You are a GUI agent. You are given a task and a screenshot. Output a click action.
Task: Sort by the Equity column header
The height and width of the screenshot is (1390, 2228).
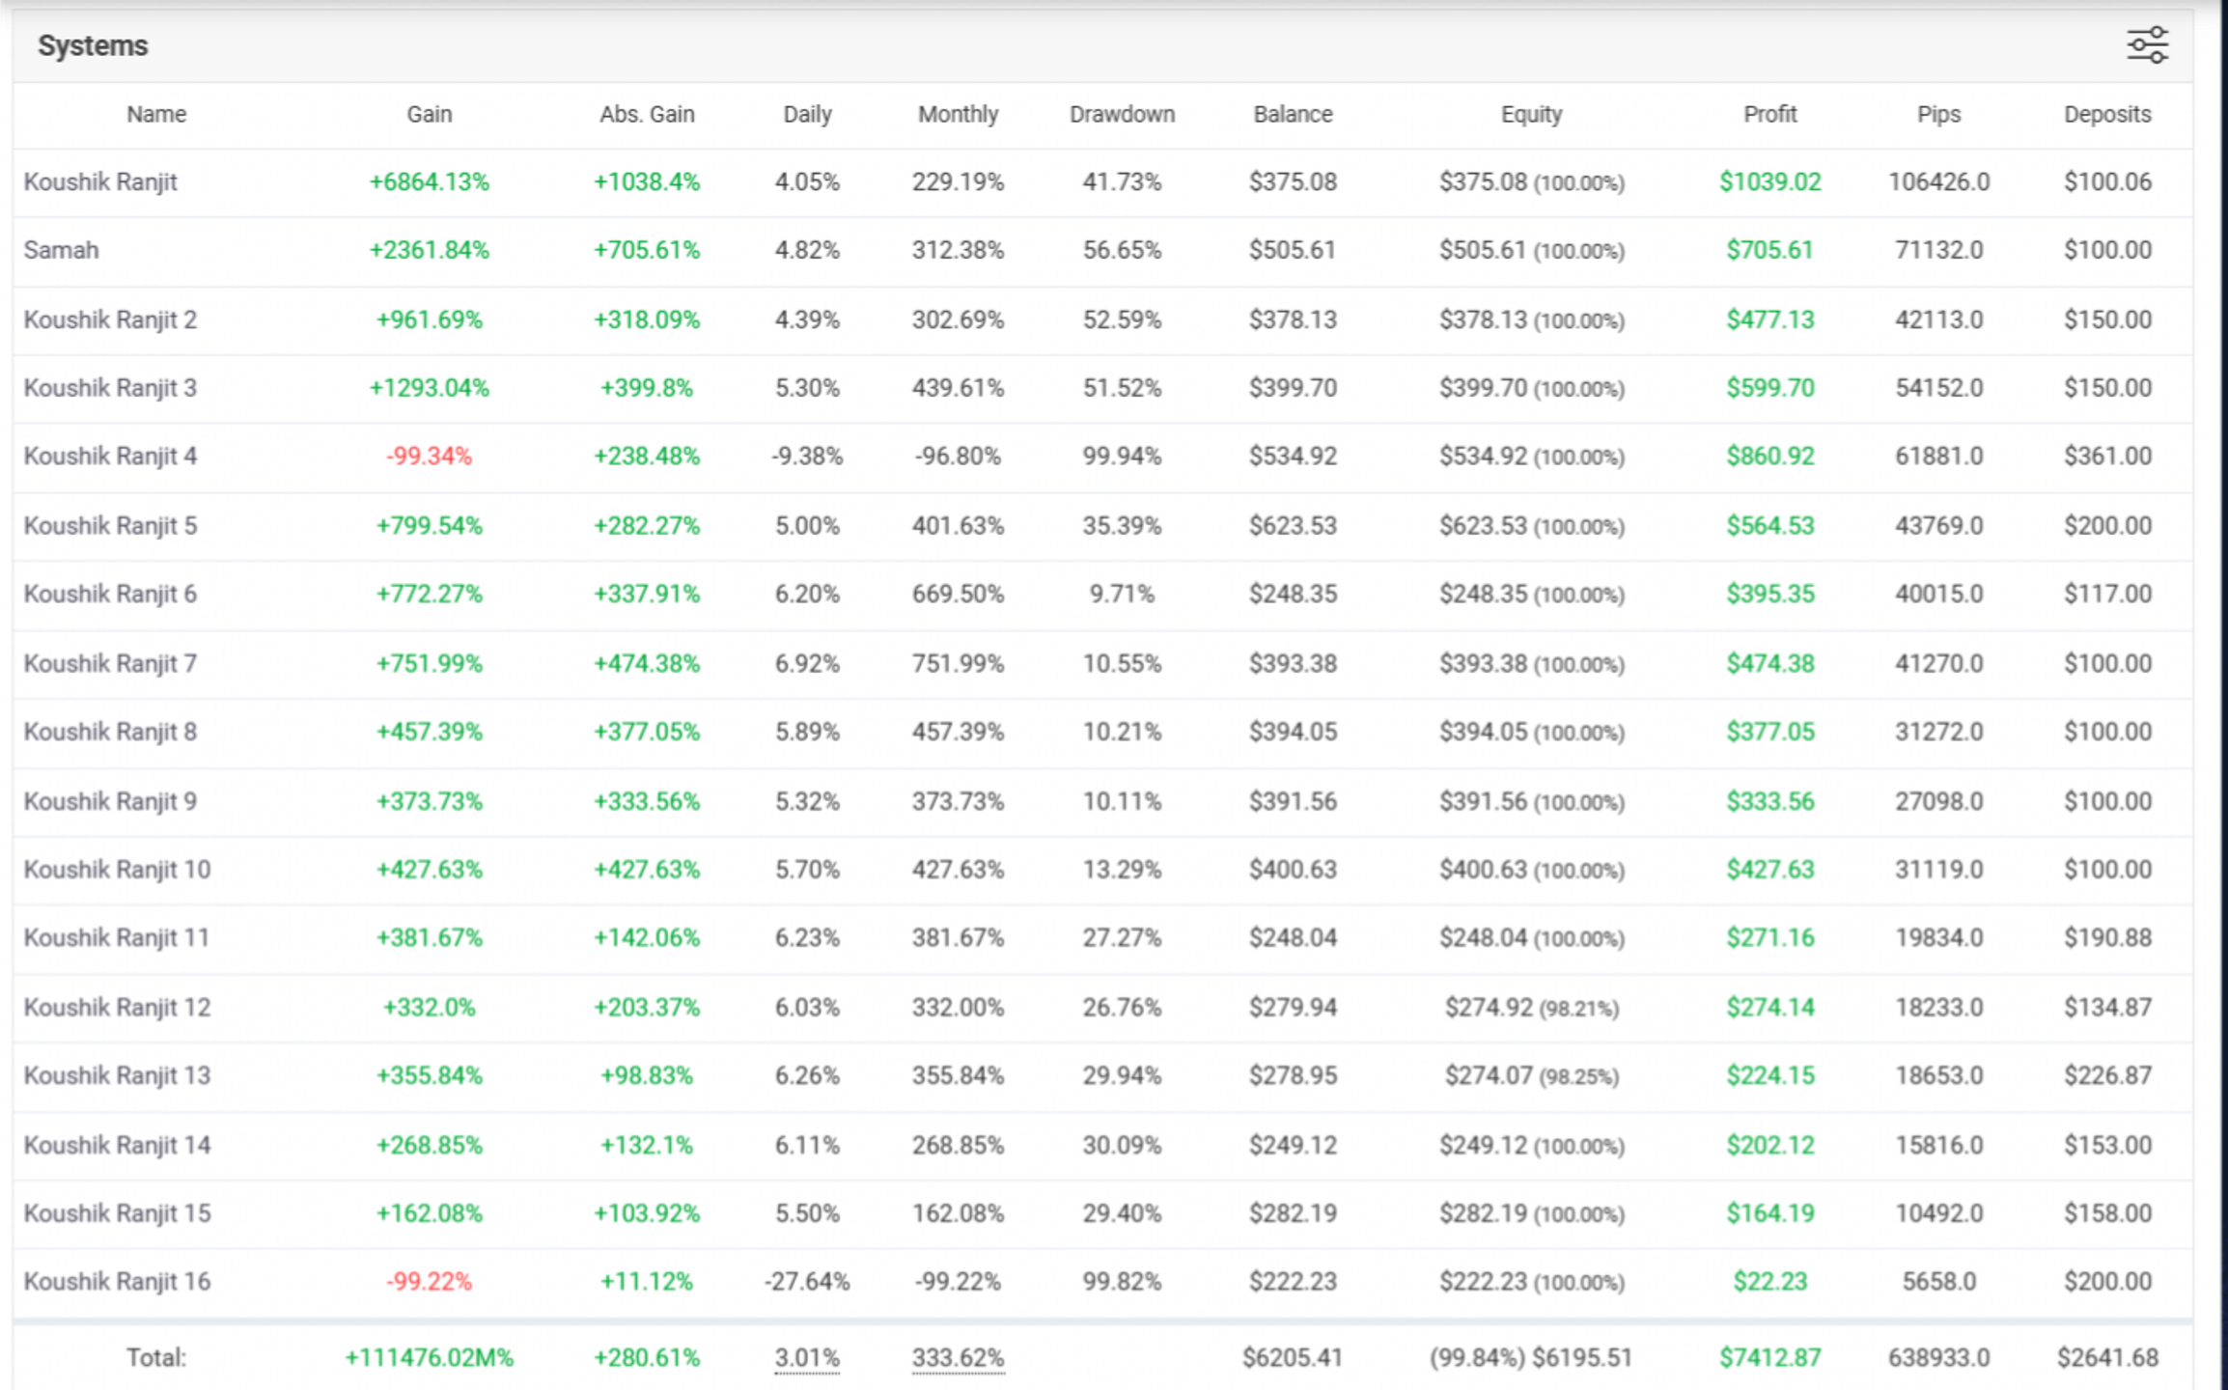click(x=1531, y=114)
